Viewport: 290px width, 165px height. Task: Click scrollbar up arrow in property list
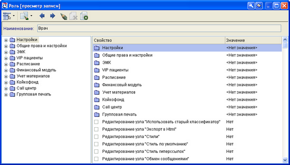pyautogui.click(x=285, y=40)
